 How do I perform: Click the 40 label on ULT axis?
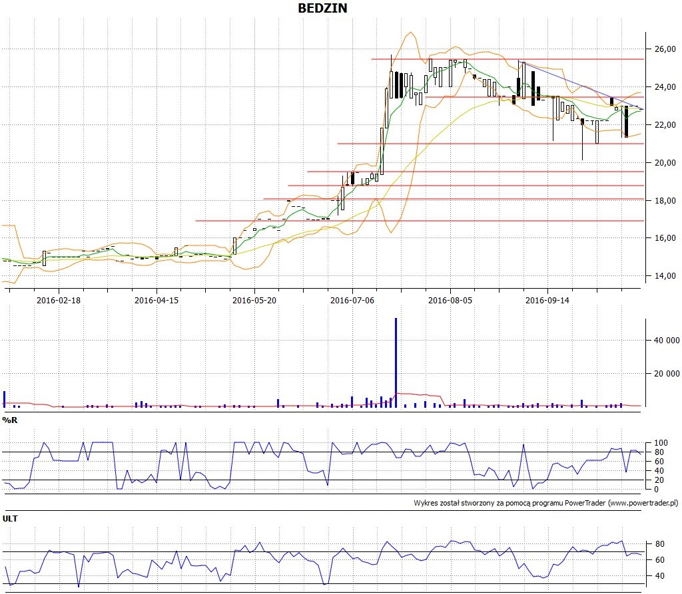coord(659,576)
